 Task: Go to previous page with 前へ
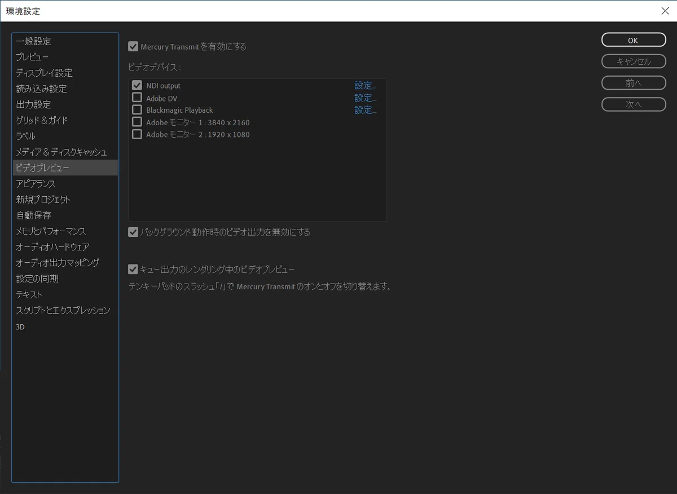click(x=634, y=83)
